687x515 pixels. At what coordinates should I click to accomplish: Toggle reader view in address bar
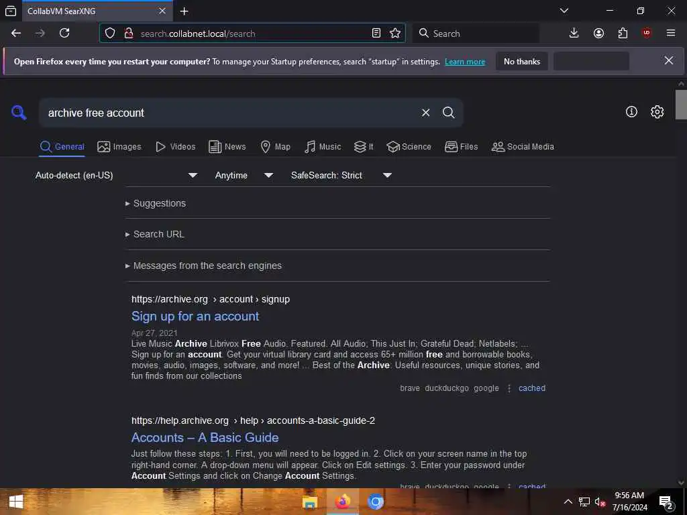point(376,34)
